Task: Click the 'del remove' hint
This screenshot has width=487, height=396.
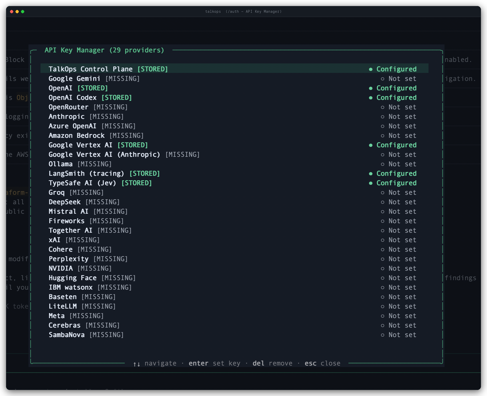Action: 272,363
